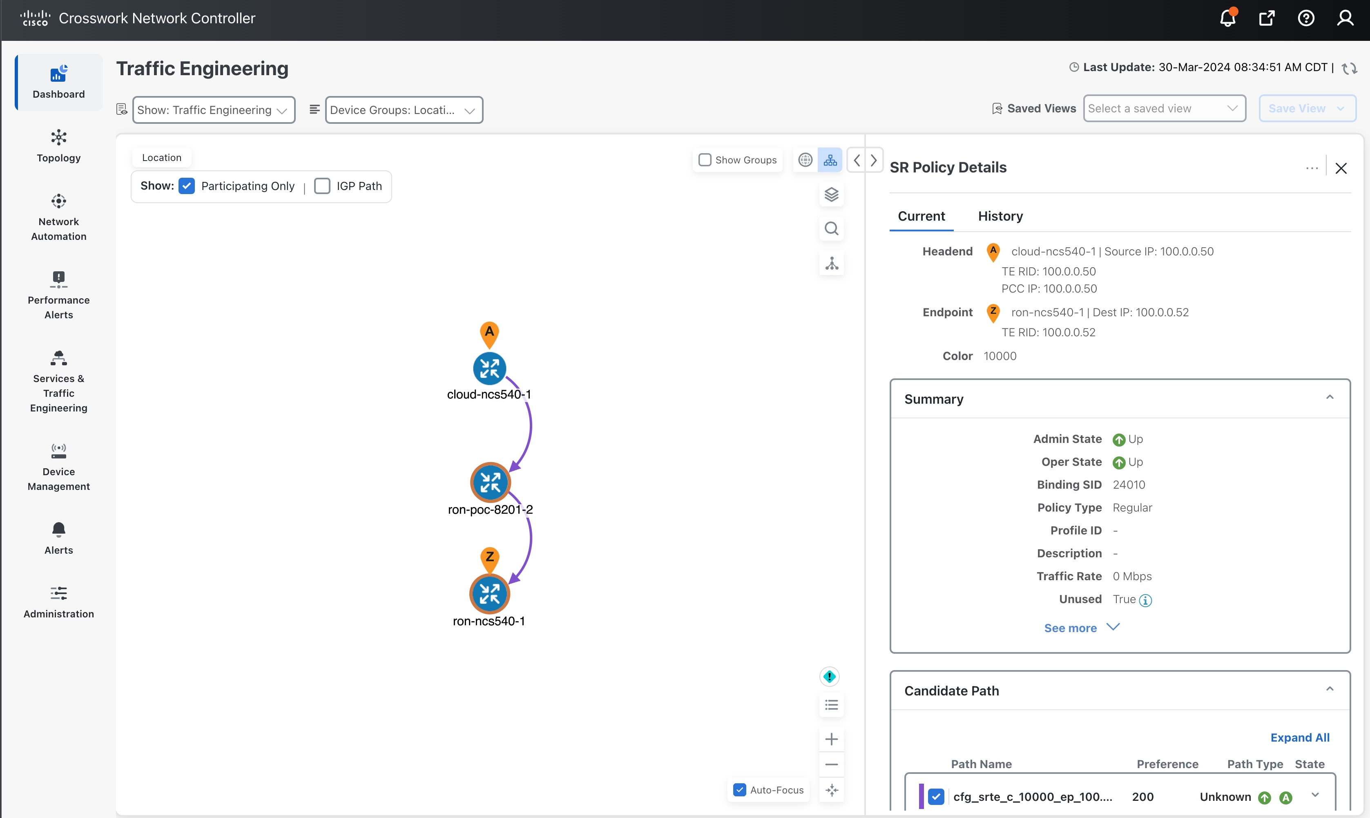
Task: Enable the IGP Path checkbox
Action: pos(322,186)
